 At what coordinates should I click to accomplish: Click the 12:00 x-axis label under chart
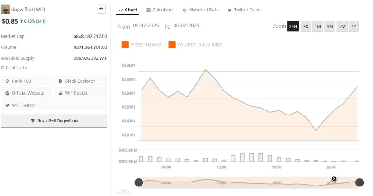pyautogui.click(x=221, y=167)
